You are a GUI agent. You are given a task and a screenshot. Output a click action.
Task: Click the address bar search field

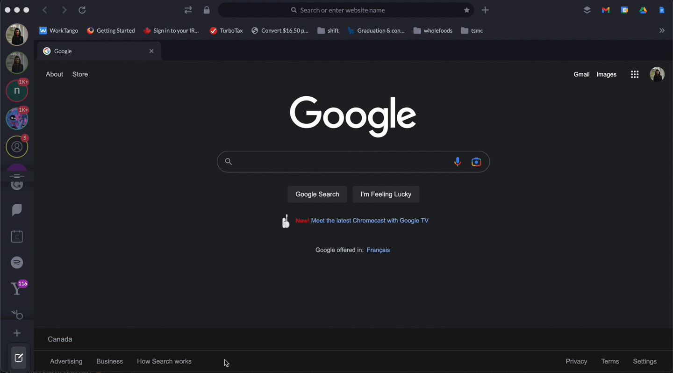(346, 10)
